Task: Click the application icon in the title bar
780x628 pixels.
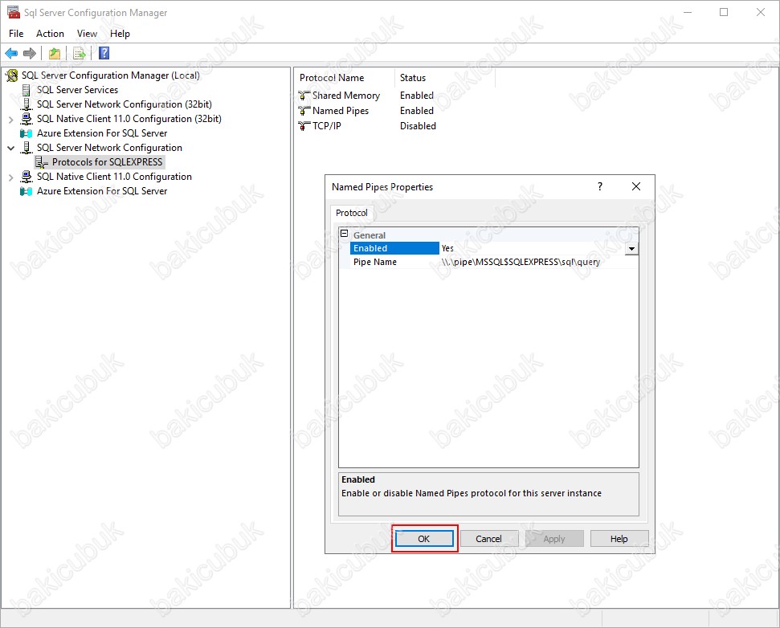Action: pyautogui.click(x=14, y=12)
